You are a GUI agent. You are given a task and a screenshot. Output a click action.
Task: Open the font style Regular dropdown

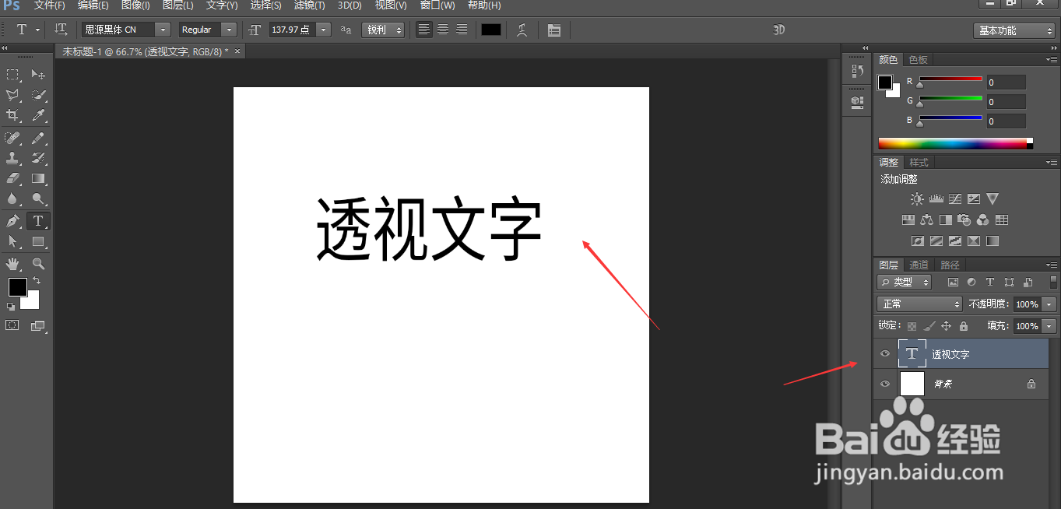pyautogui.click(x=230, y=29)
